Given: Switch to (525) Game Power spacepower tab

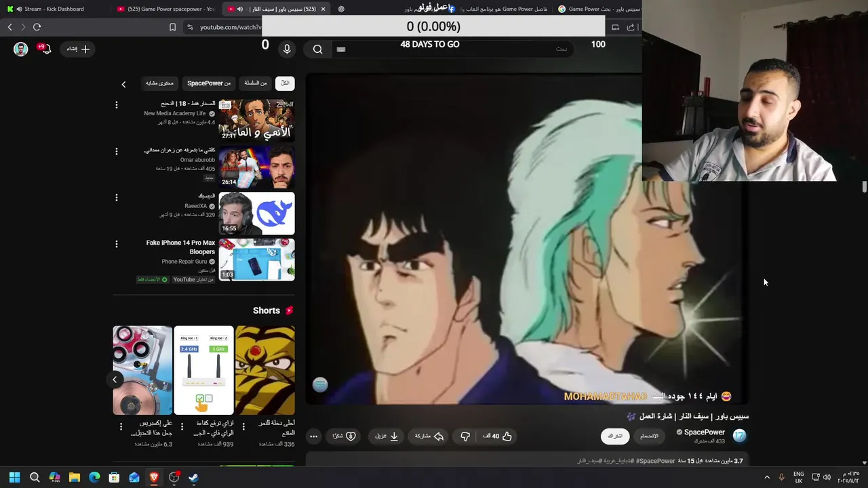Looking at the screenshot, I should tap(165, 9).
